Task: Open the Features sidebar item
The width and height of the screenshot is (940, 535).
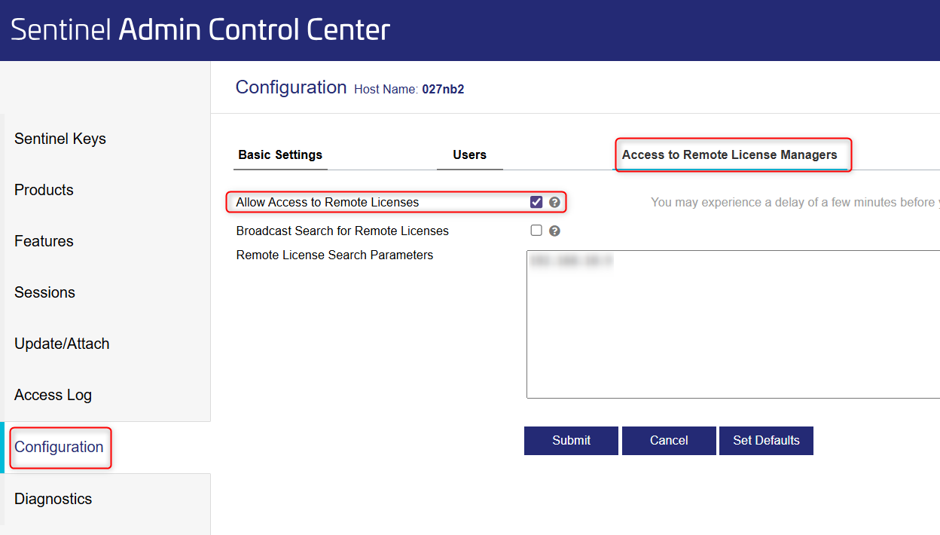Action: pyautogui.click(x=44, y=241)
